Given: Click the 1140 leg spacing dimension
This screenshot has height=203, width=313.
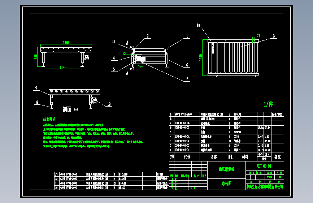Looking at the screenshot, I should (x=63, y=67).
